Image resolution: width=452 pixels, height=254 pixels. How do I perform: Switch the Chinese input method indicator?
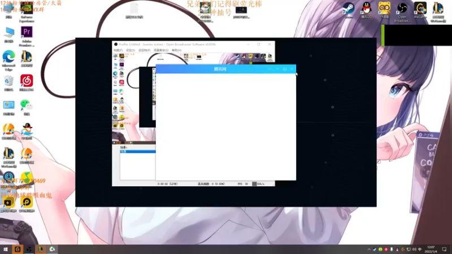pos(420,249)
